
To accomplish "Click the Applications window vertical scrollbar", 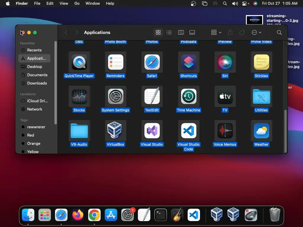I will 285,131.
